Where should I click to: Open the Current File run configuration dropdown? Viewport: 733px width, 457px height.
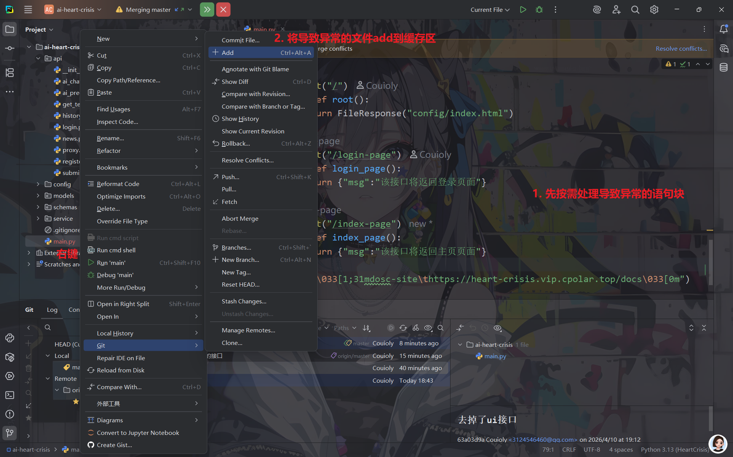(490, 10)
